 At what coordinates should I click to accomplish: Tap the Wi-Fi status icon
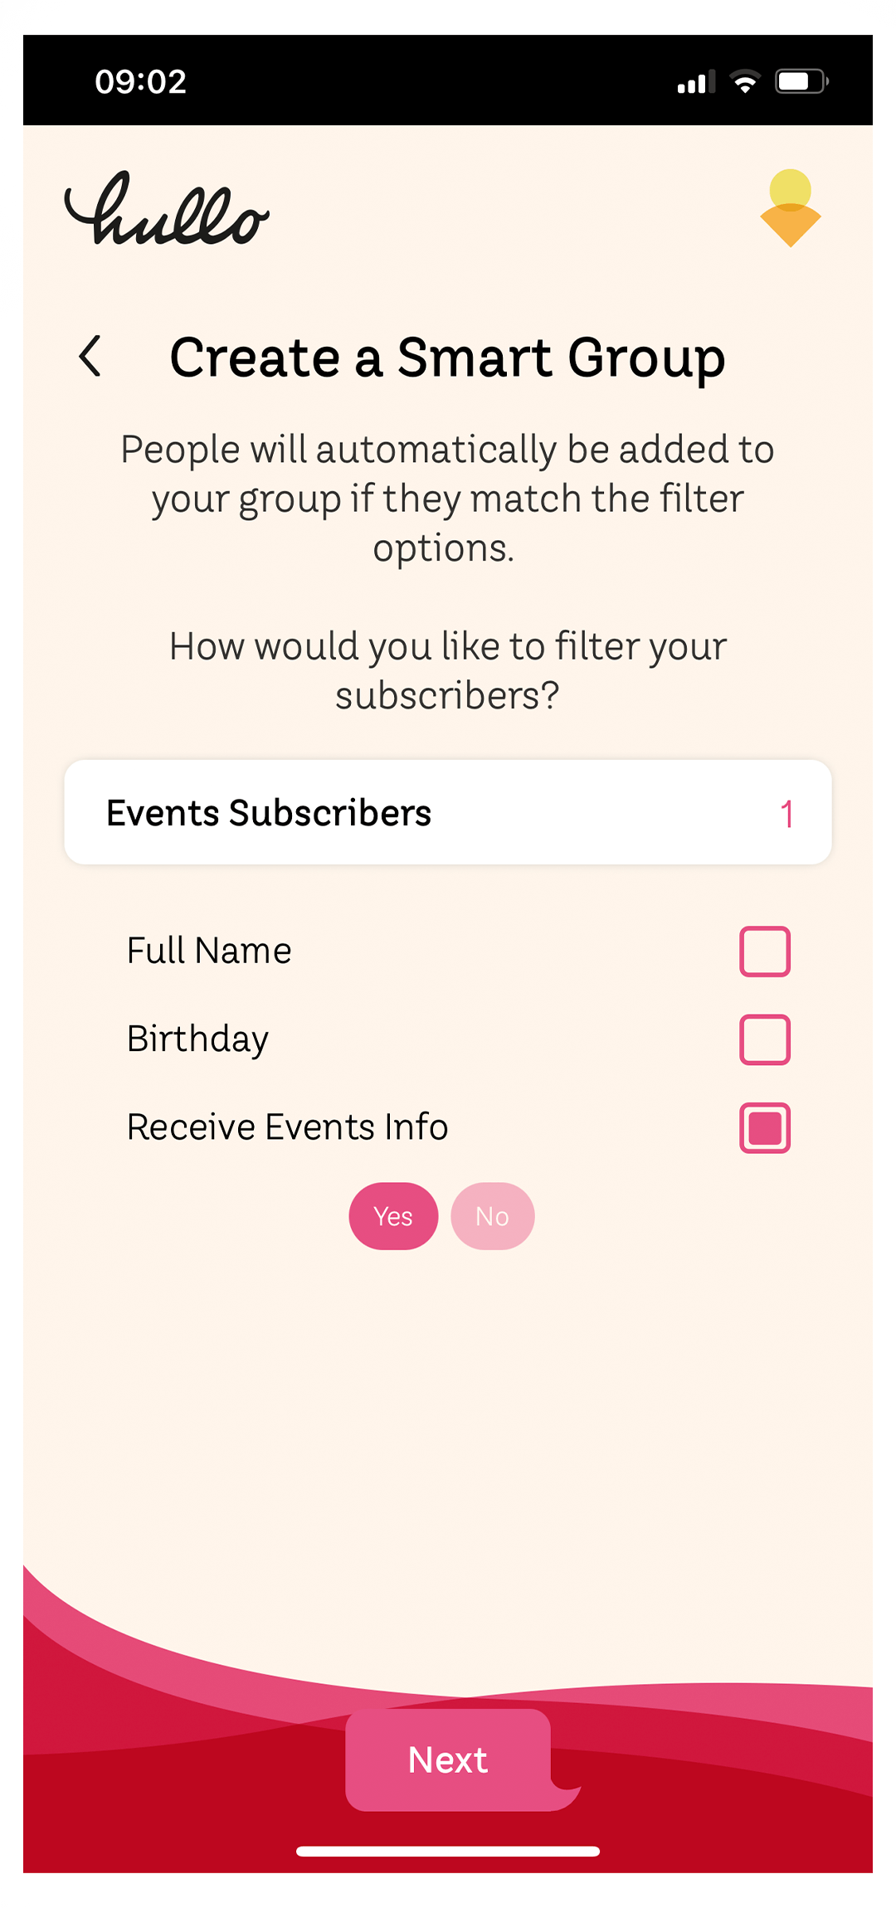tap(745, 81)
